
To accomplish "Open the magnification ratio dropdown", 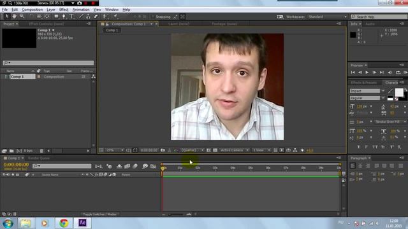I will pyautogui.click(x=115, y=150).
